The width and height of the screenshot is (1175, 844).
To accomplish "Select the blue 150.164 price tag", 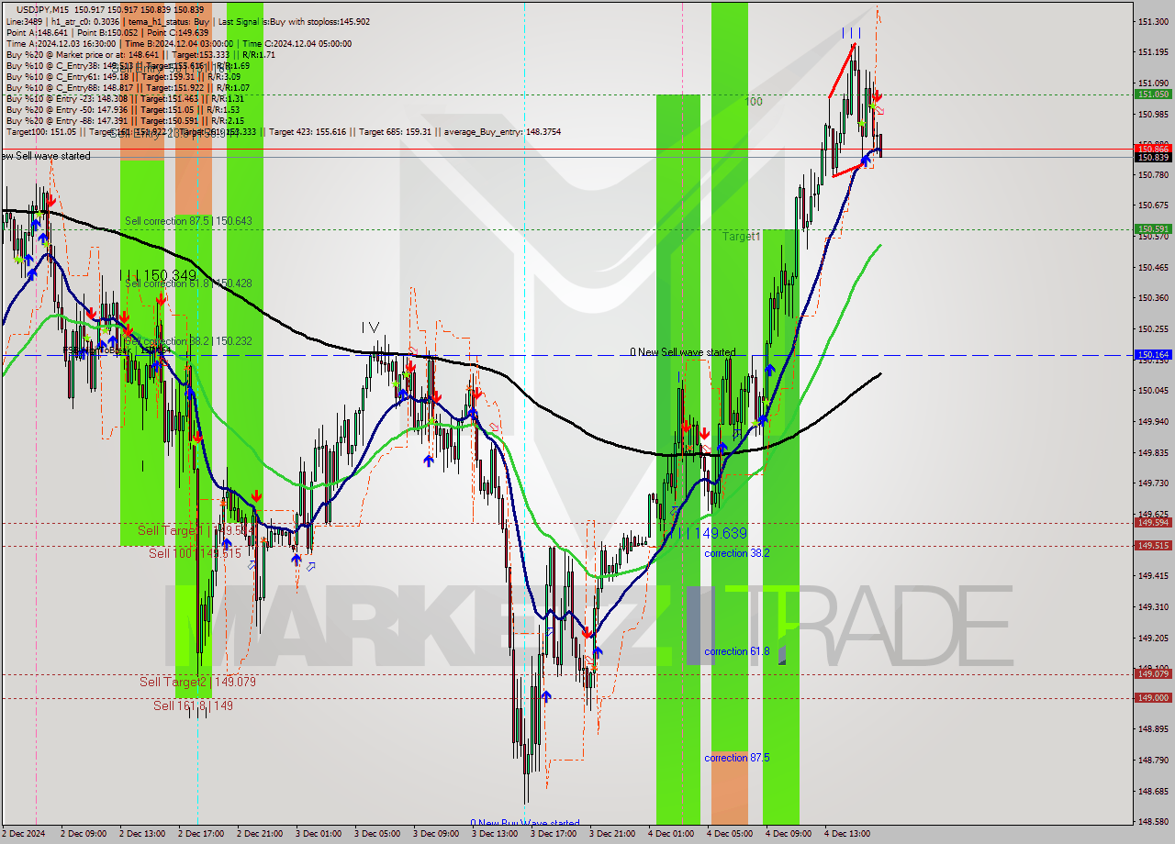I will pos(1153,354).
